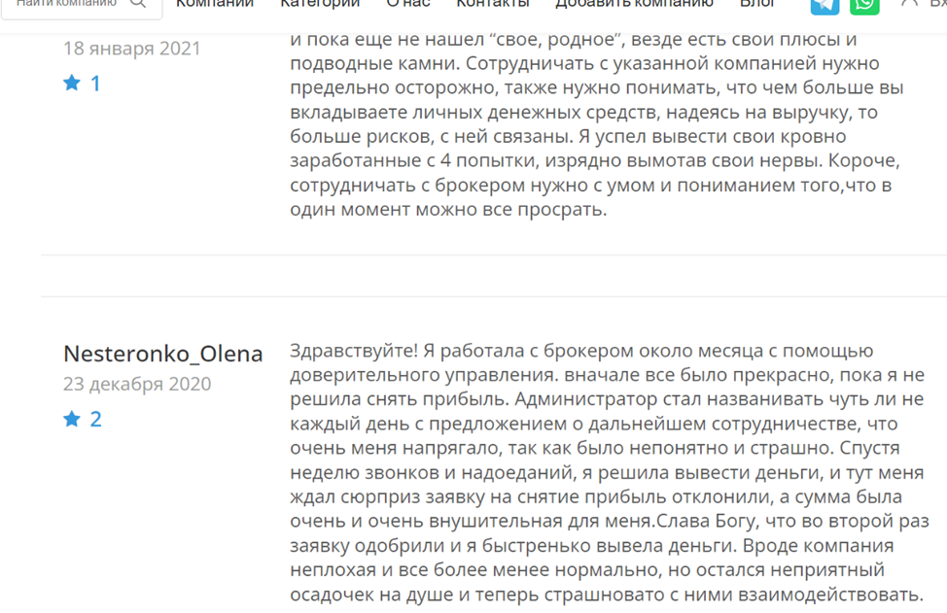Click the rating number '2'
The height and width of the screenshot is (613, 947).
[95, 419]
